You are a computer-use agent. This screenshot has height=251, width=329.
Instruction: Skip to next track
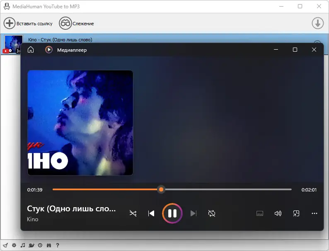click(x=193, y=213)
